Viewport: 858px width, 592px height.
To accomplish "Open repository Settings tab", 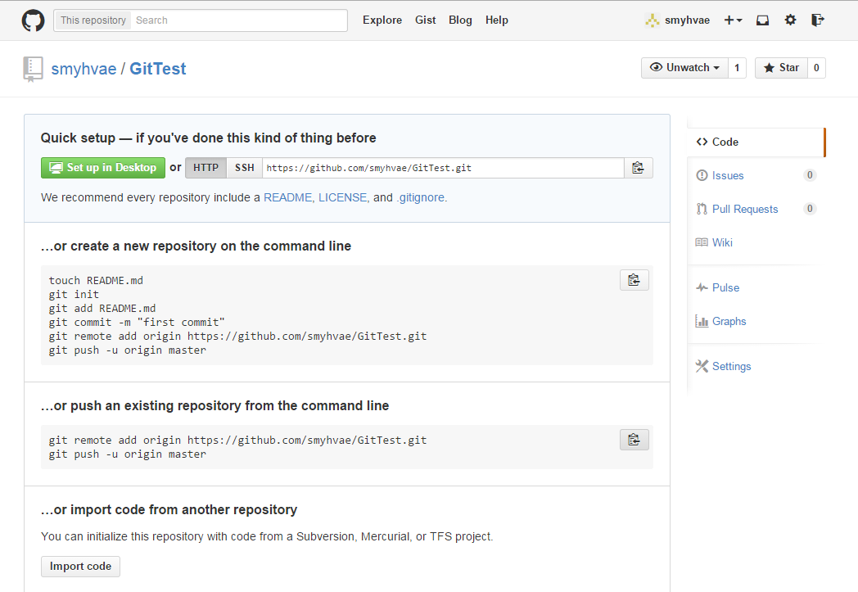I will (755, 366).
